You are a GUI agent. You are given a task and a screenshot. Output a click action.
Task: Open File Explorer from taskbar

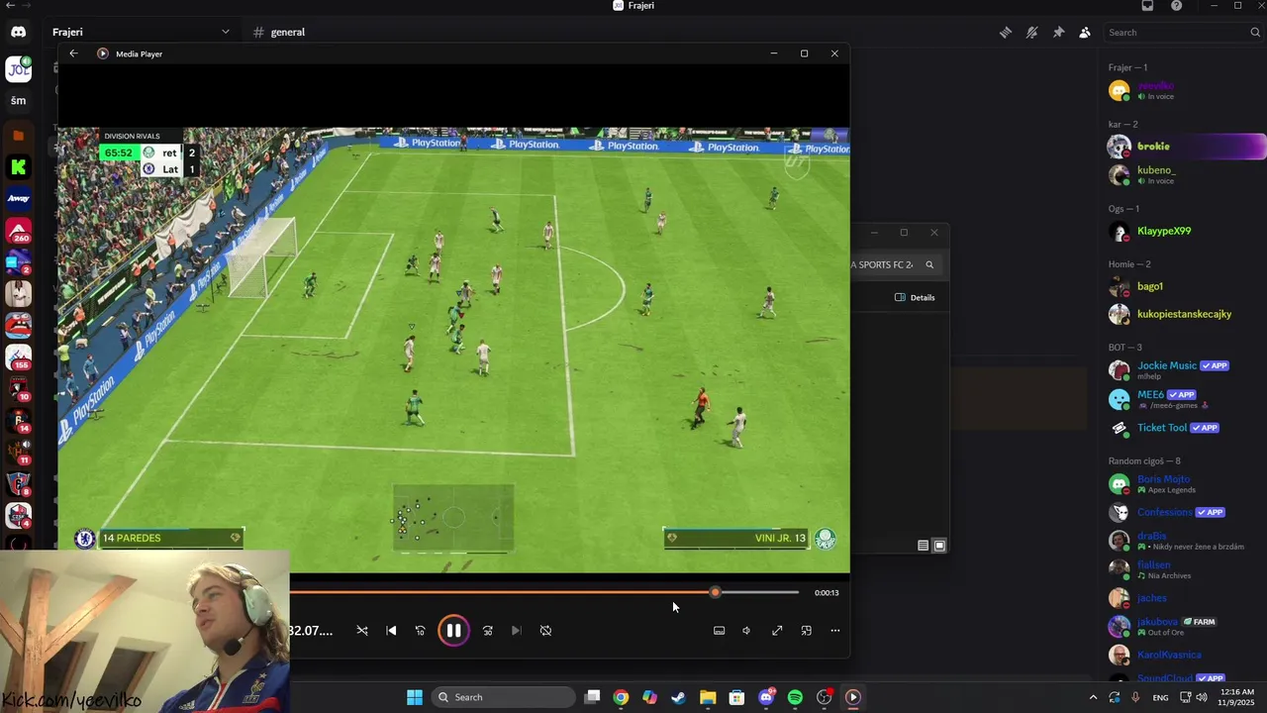click(x=708, y=697)
